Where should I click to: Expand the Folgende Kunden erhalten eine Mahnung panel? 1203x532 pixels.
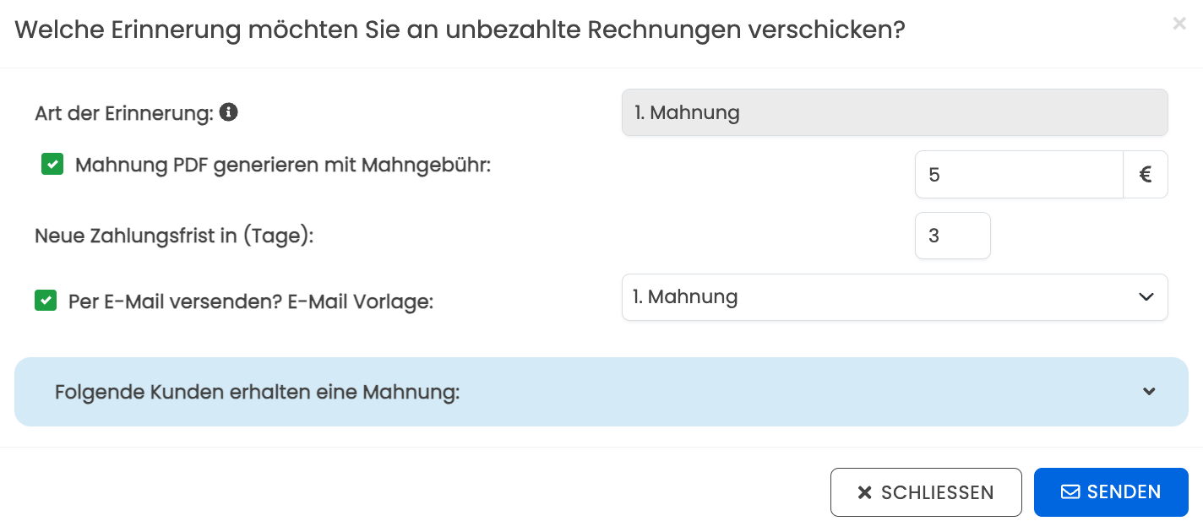[601, 392]
